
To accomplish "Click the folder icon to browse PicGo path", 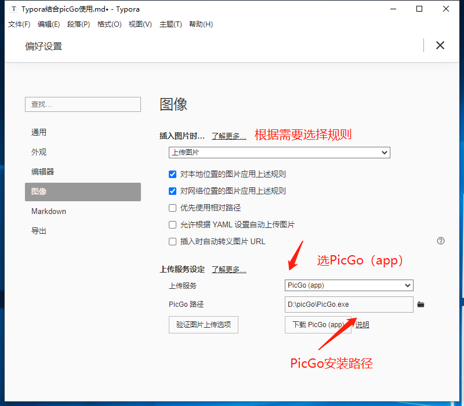I will 420,304.
